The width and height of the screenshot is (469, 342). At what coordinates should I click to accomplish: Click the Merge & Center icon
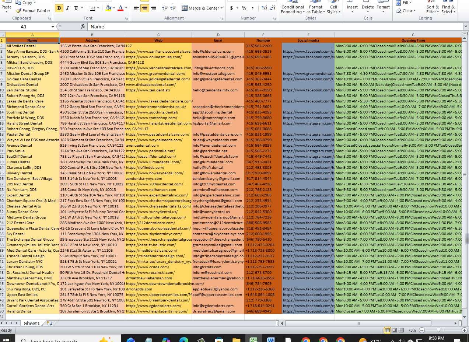(x=184, y=7)
